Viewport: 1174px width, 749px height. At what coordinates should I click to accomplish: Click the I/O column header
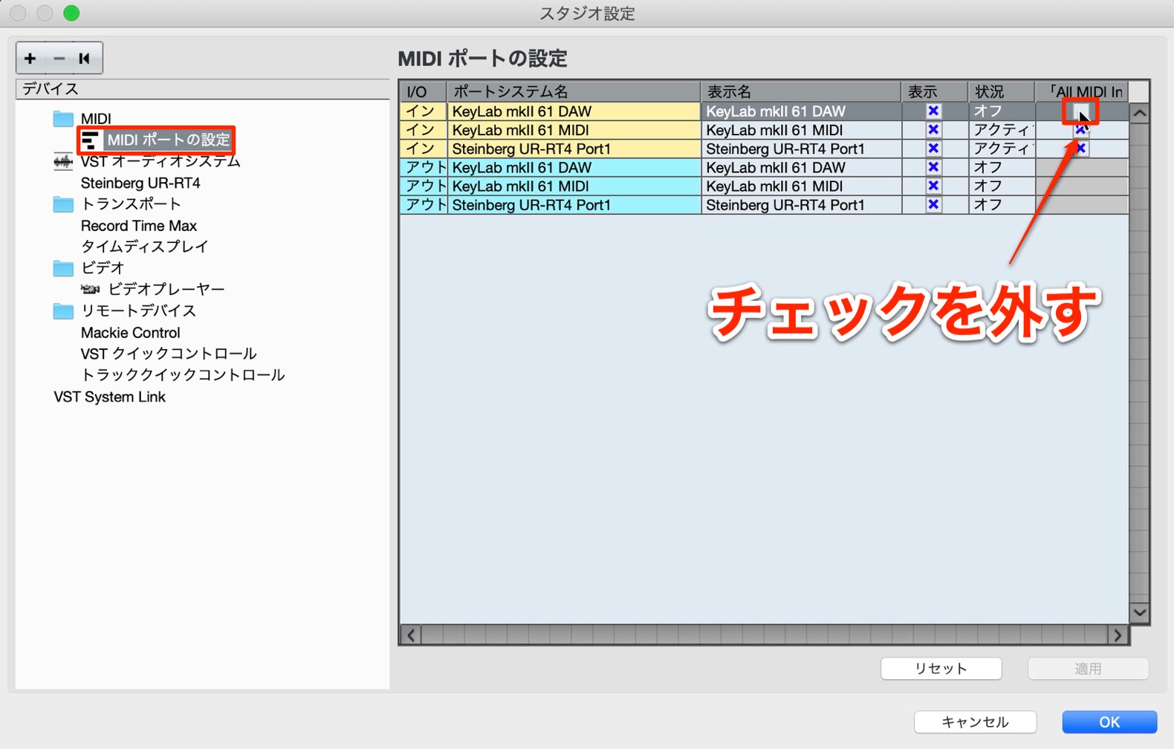pyautogui.click(x=424, y=91)
